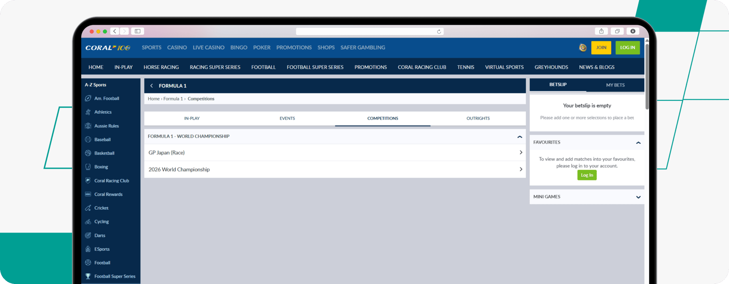This screenshot has height=284, width=729.
Task: Click the green Log In header button
Action: [628, 48]
